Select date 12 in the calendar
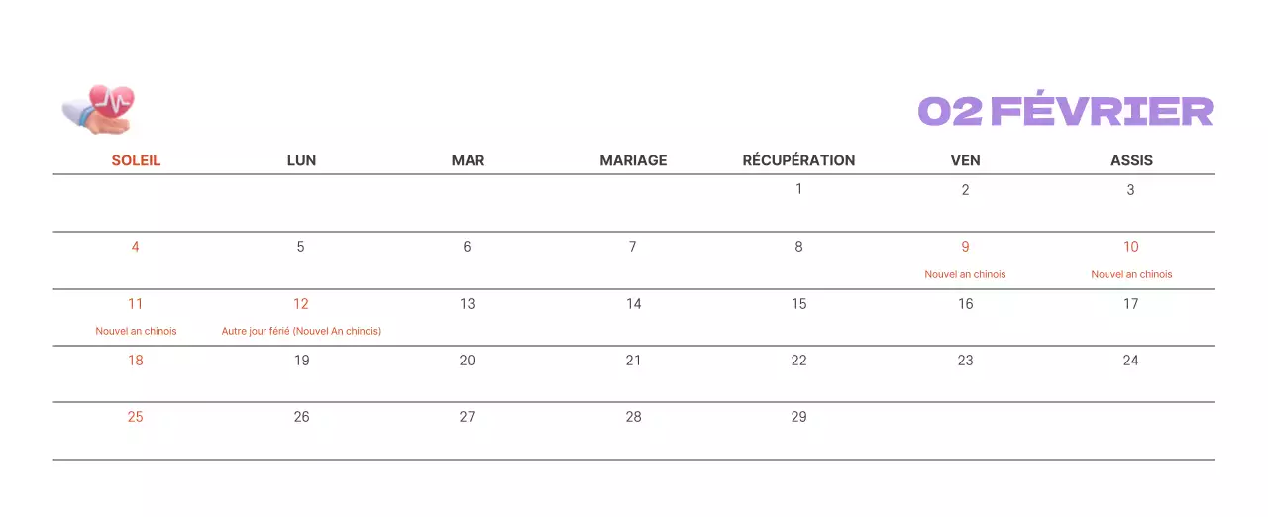 pos(301,304)
